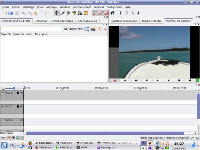The height and width of the screenshot is (150, 200).
Task: Hide video on Piste 0
Action: (x=18, y=93)
